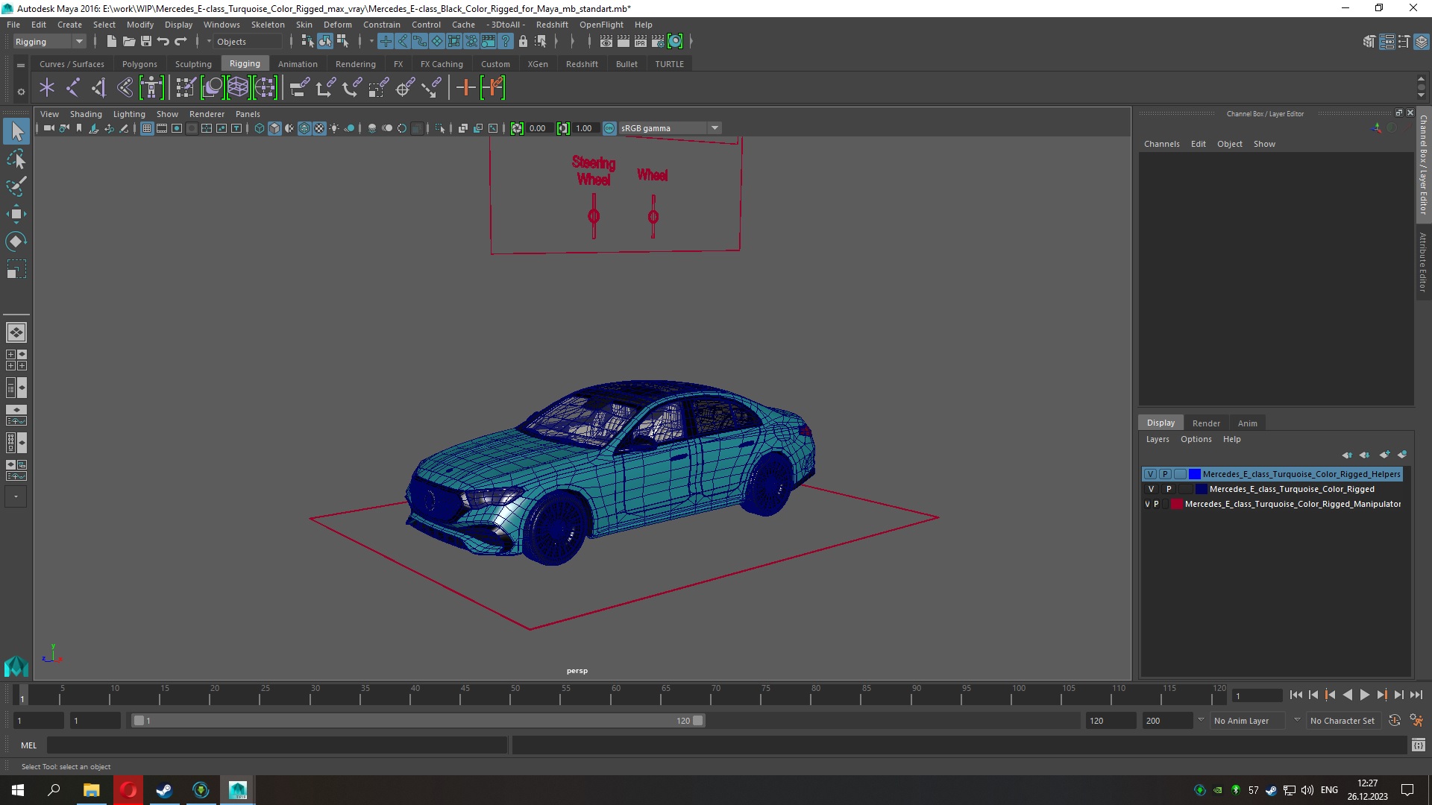
Task: Open the shelf tab selector menu
Action: tap(21, 65)
